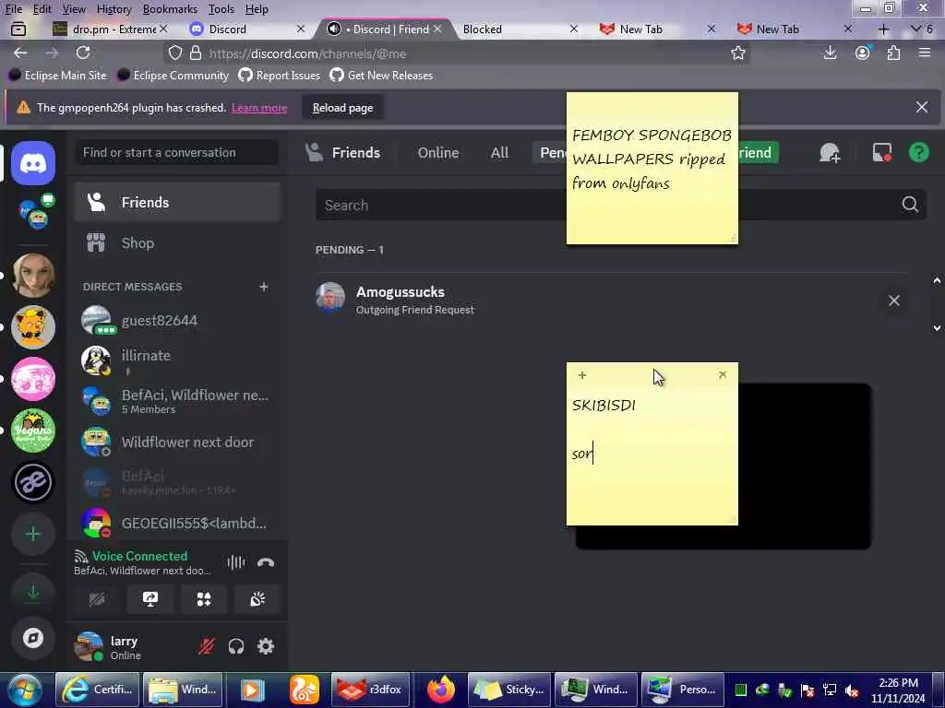Screen dimensions: 945x708
Task: Click Learn more about plugin crash
Action: point(259,108)
